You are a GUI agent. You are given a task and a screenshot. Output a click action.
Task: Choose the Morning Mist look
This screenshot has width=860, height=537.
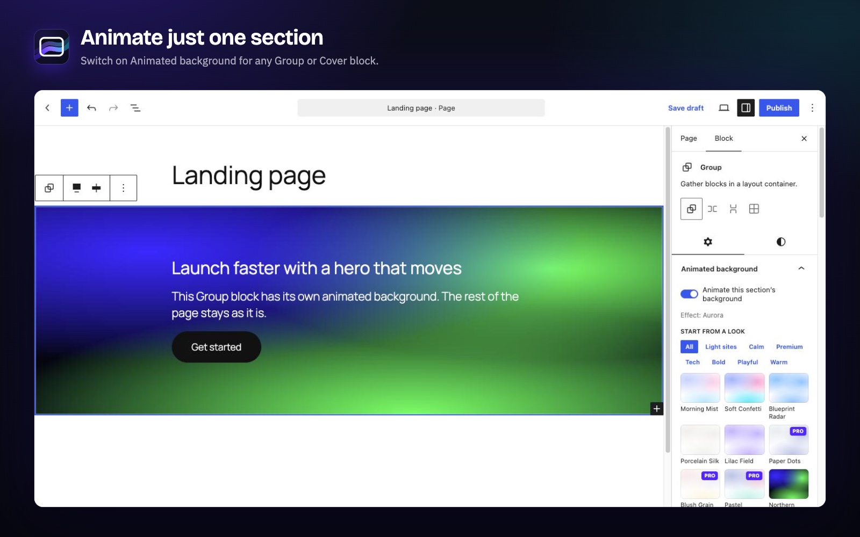click(x=700, y=388)
